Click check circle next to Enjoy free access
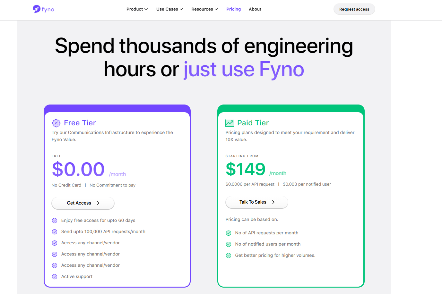This screenshot has height=294, width=442. (55, 221)
